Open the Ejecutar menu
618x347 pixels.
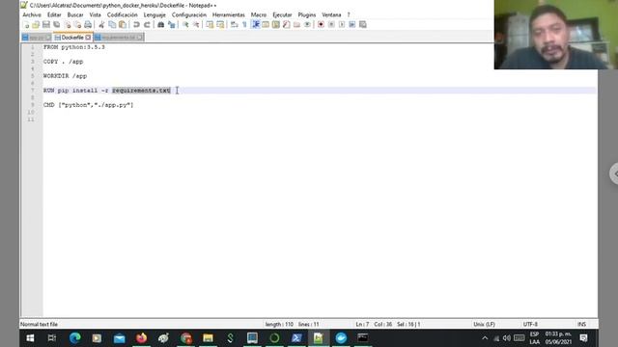pyautogui.click(x=282, y=14)
